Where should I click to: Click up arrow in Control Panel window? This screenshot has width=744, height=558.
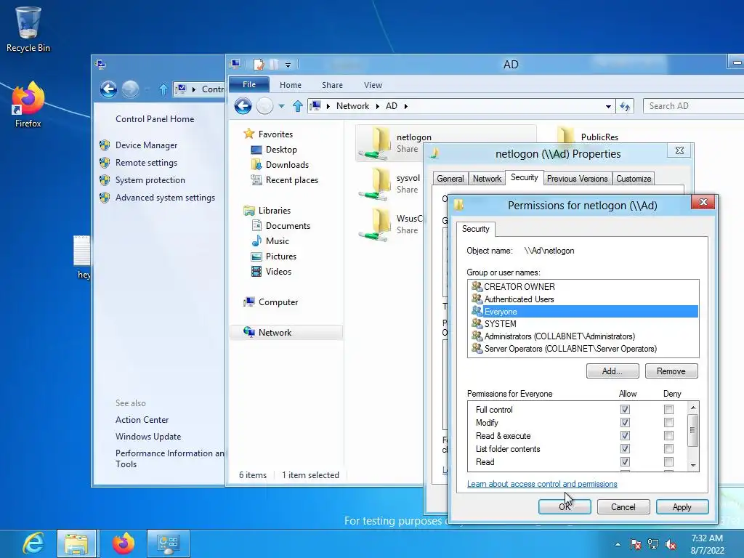163,89
